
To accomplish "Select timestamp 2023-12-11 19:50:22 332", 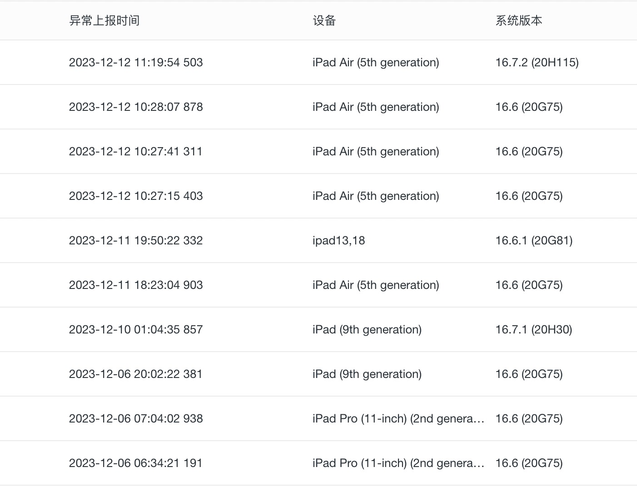I will tap(136, 240).
